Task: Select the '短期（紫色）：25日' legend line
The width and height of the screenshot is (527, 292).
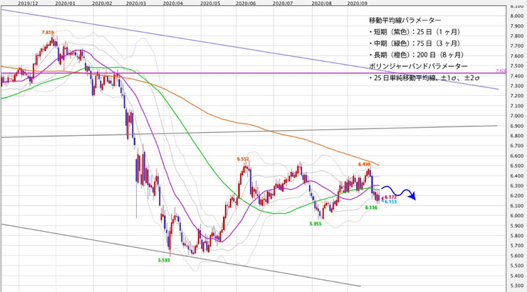Action: [x=414, y=32]
